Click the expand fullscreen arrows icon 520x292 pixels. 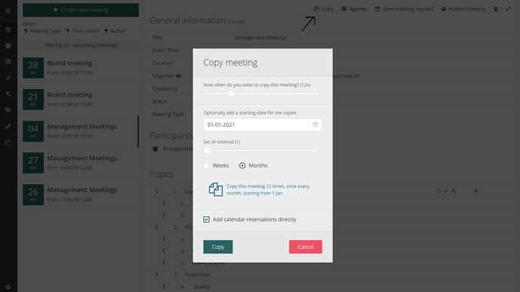[508, 9]
